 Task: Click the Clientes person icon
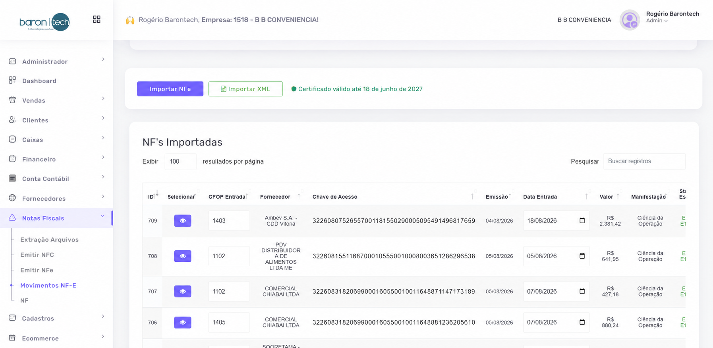tap(12, 120)
